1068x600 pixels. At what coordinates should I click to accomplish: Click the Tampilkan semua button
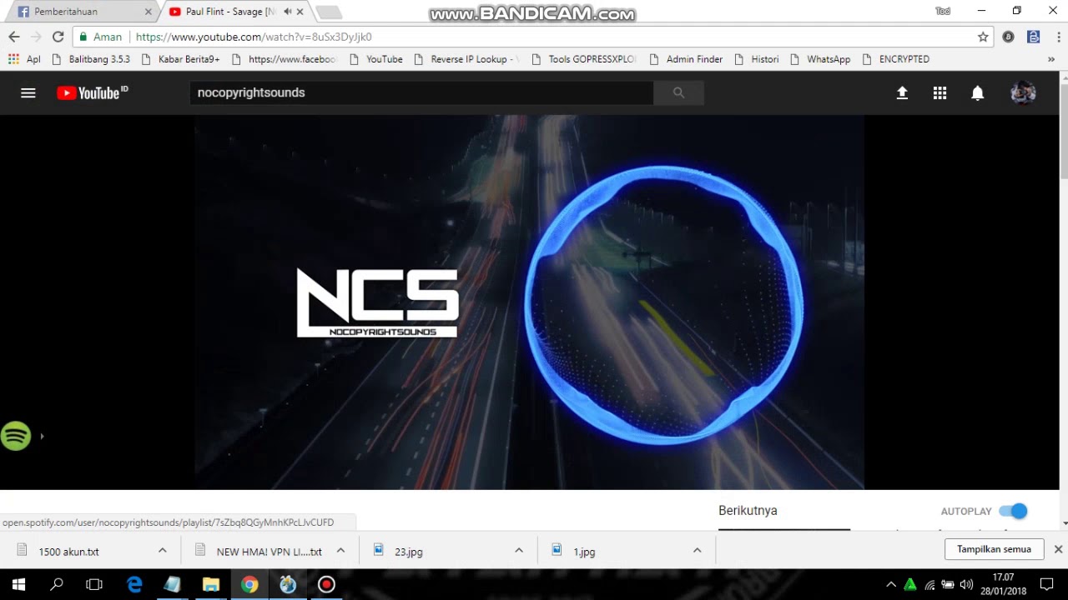[x=994, y=549]
